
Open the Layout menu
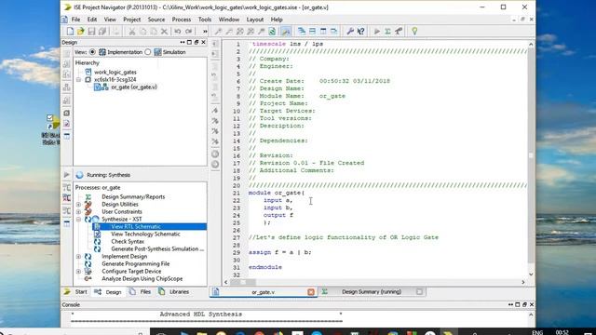254,20
